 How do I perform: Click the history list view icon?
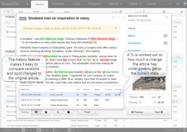36,112
